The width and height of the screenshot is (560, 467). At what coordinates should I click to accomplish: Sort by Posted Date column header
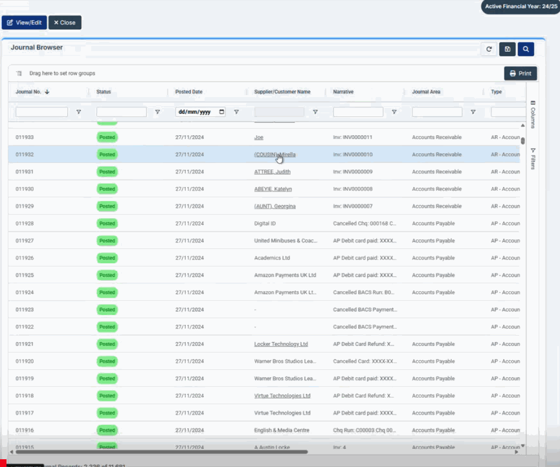(189, 92)
